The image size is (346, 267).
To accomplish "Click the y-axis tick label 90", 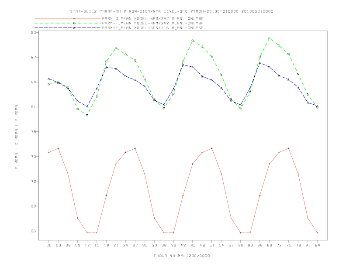I will point(34,32).
